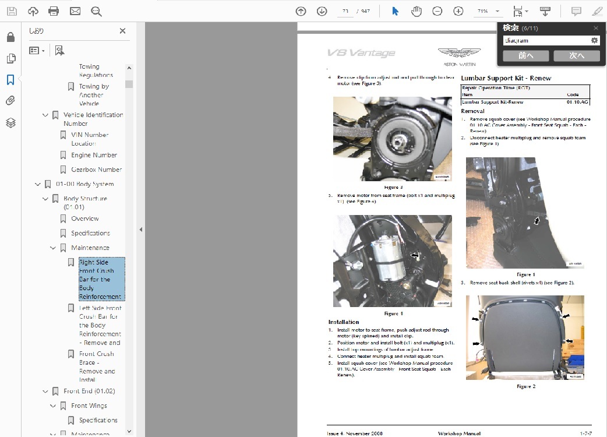The height and width of the screenshot is (437, 607).
Task: Zoom in with plus icon
Action: point(458,11)
